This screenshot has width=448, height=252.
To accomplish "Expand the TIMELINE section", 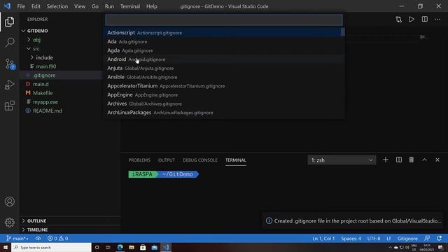I will pos(37,230).
